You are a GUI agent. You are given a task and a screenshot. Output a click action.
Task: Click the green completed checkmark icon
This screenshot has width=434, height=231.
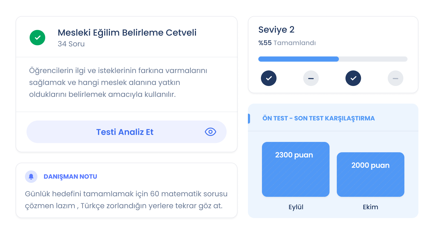pyautogui.click(x=37, y=38)
